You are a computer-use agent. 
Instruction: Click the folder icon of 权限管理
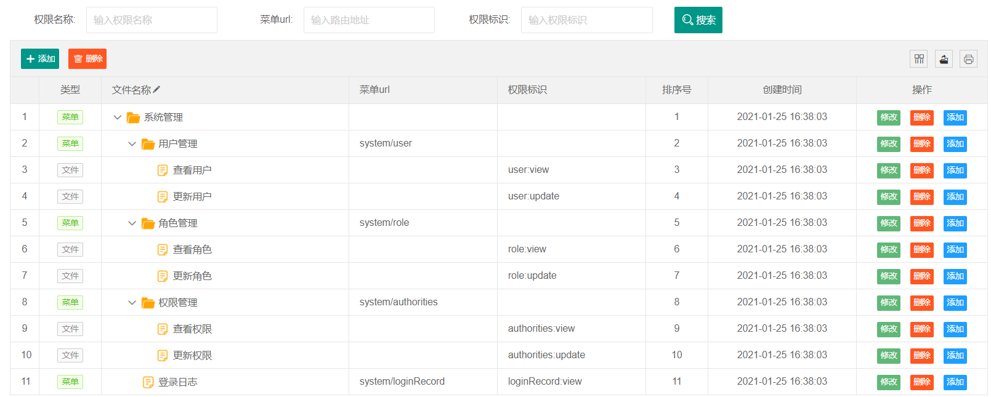[148, 303]
